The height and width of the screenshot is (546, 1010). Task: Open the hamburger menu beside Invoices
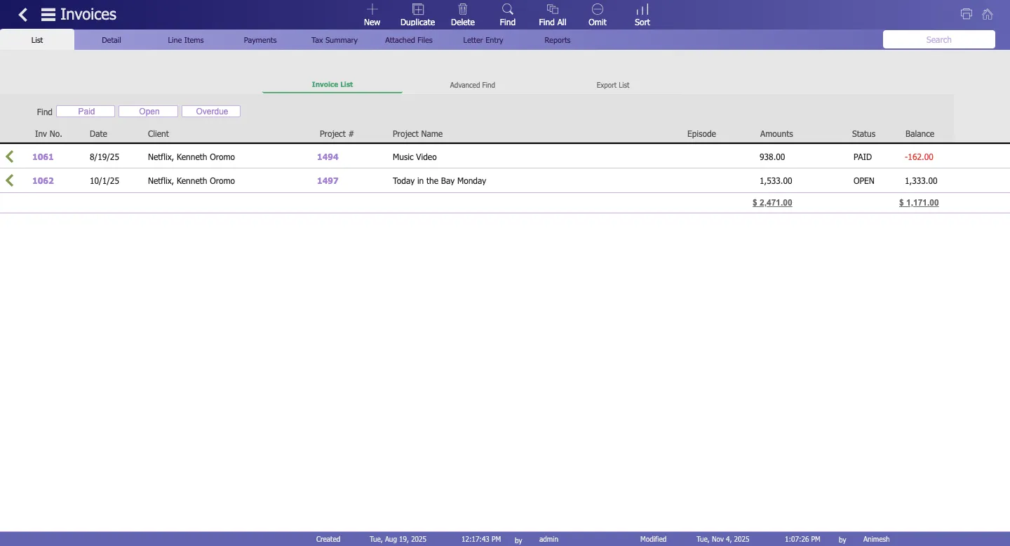[48, 14]
